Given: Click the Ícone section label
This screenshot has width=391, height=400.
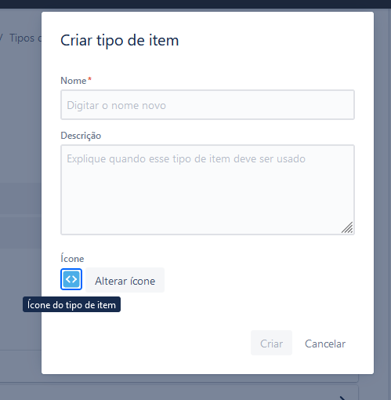Looking at the screenshot, I should click(72, 258).
